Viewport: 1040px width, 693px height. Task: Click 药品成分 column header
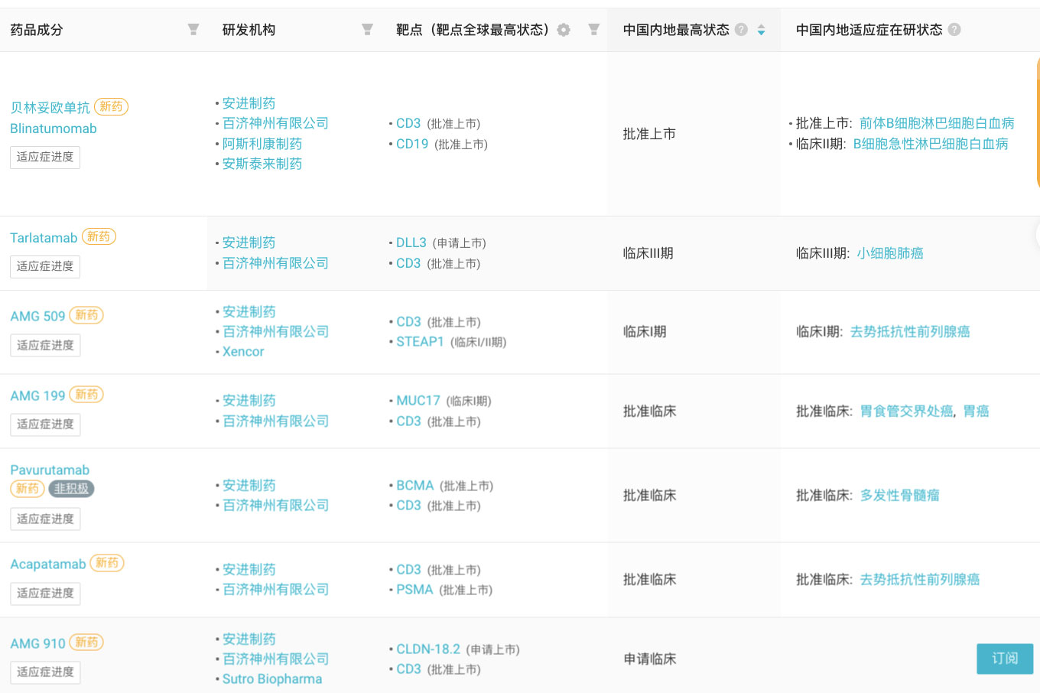click(37, 30)
